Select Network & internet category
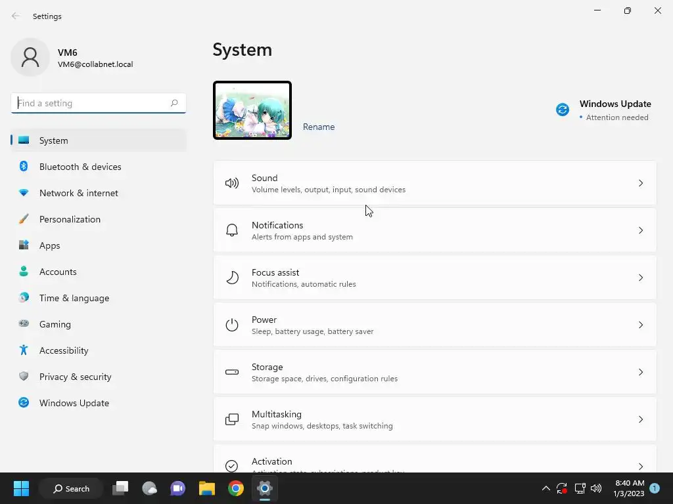673x504 pixels. [x=99, y=193]
